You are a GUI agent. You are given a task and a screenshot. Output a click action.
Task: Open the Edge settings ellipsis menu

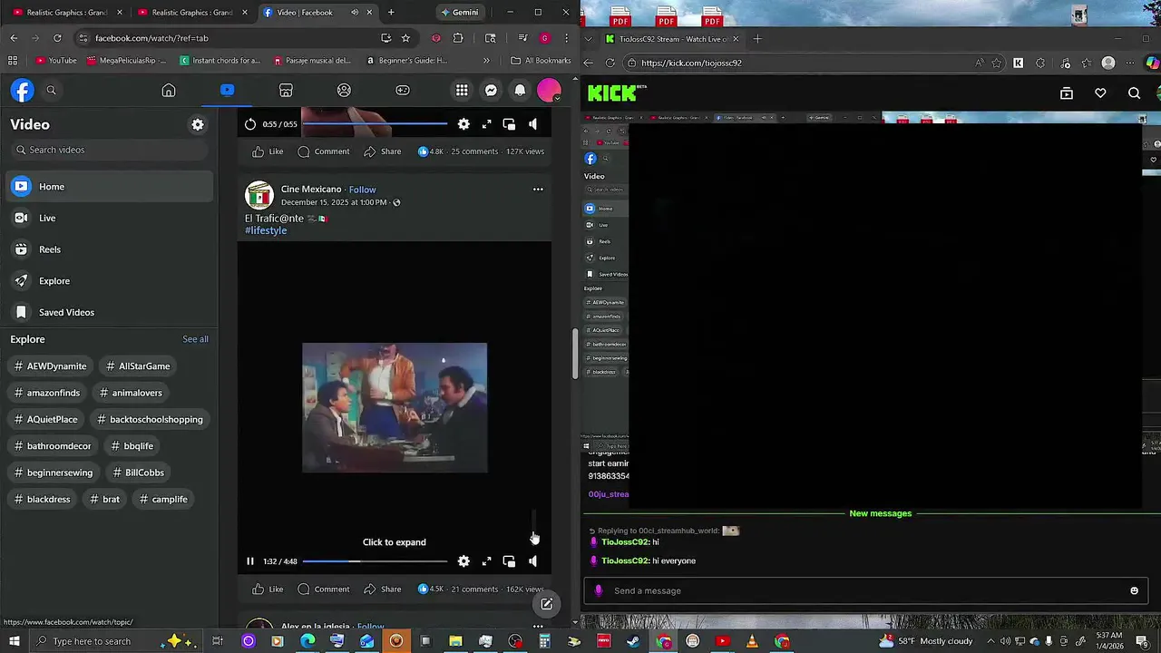(1130, 63)
